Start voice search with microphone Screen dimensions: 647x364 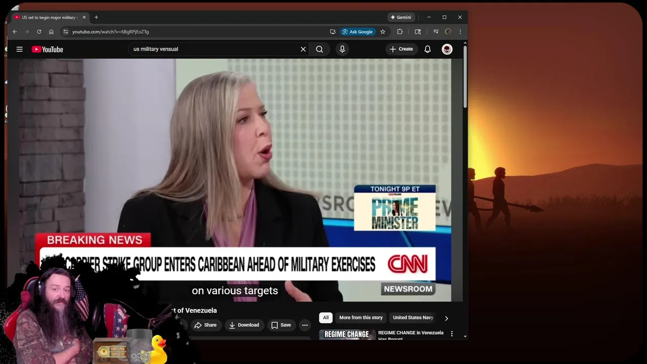[342, 49]
